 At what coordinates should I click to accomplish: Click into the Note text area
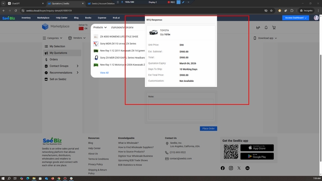pyautogui.click(x=181, y=109)
